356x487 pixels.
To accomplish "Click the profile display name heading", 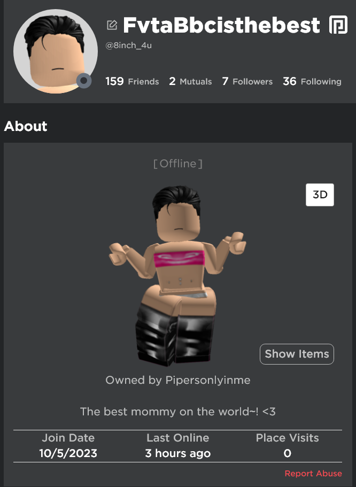I will click(221, 25).
